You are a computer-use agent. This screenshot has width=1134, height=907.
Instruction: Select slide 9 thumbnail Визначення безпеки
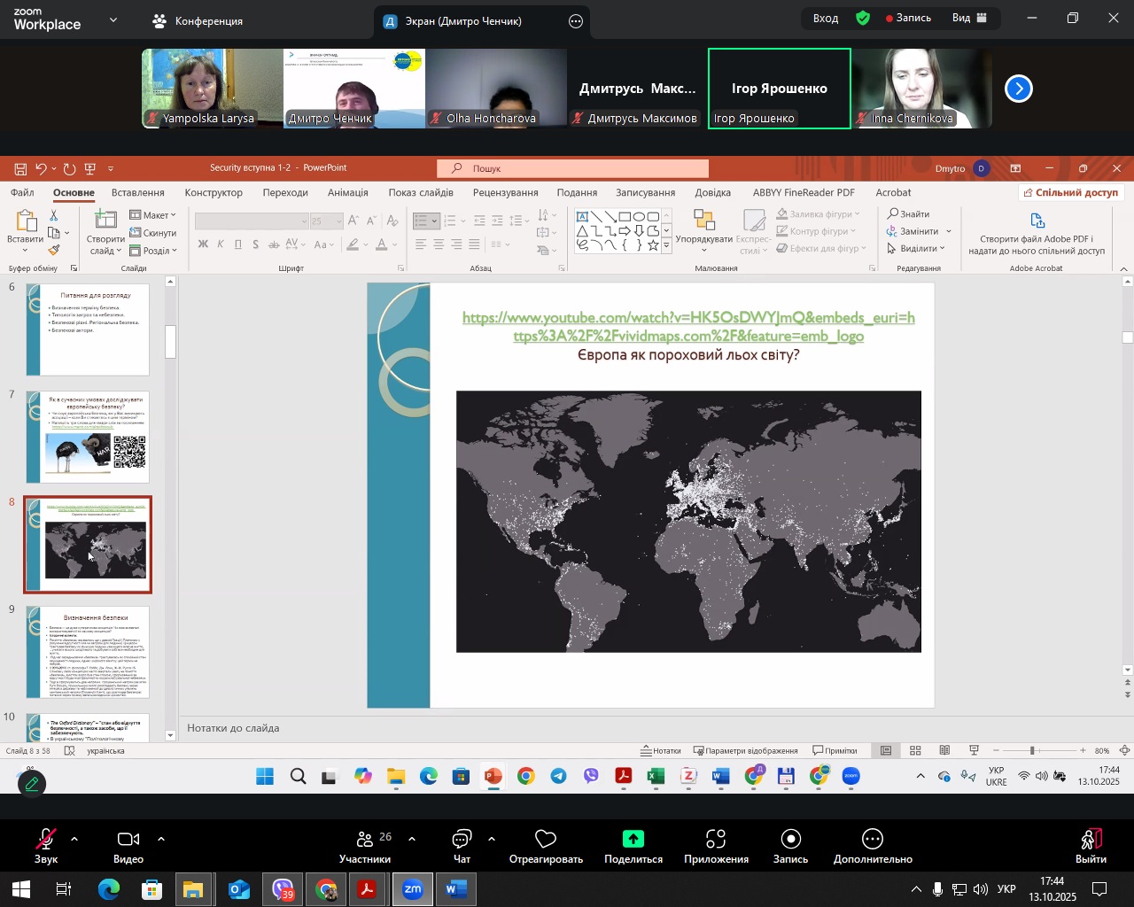(x=88, y=652)
